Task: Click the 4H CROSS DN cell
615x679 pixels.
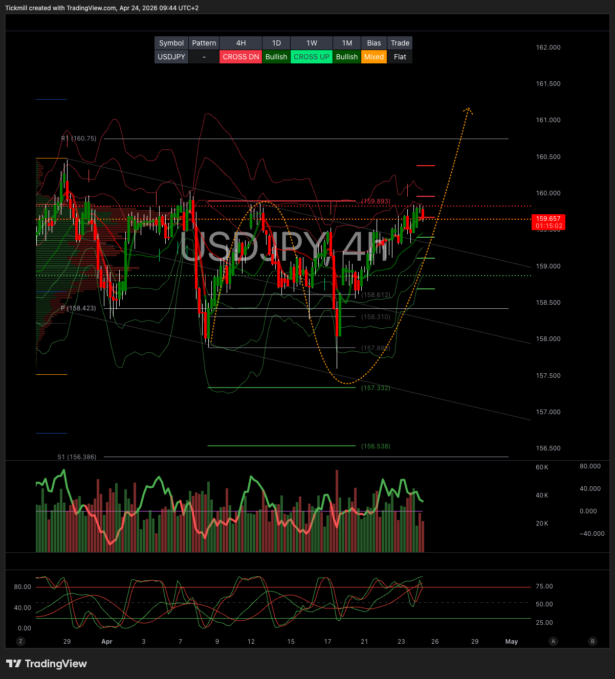Action: [240, 57]
